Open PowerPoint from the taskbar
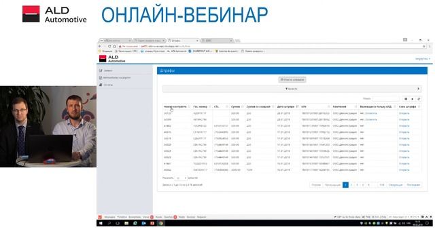The height and width of the screenshot is (244, 435). [x=152, y=223]
